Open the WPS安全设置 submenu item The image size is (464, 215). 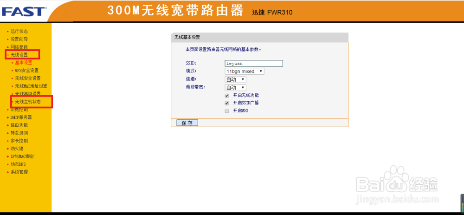coord(26,71)
